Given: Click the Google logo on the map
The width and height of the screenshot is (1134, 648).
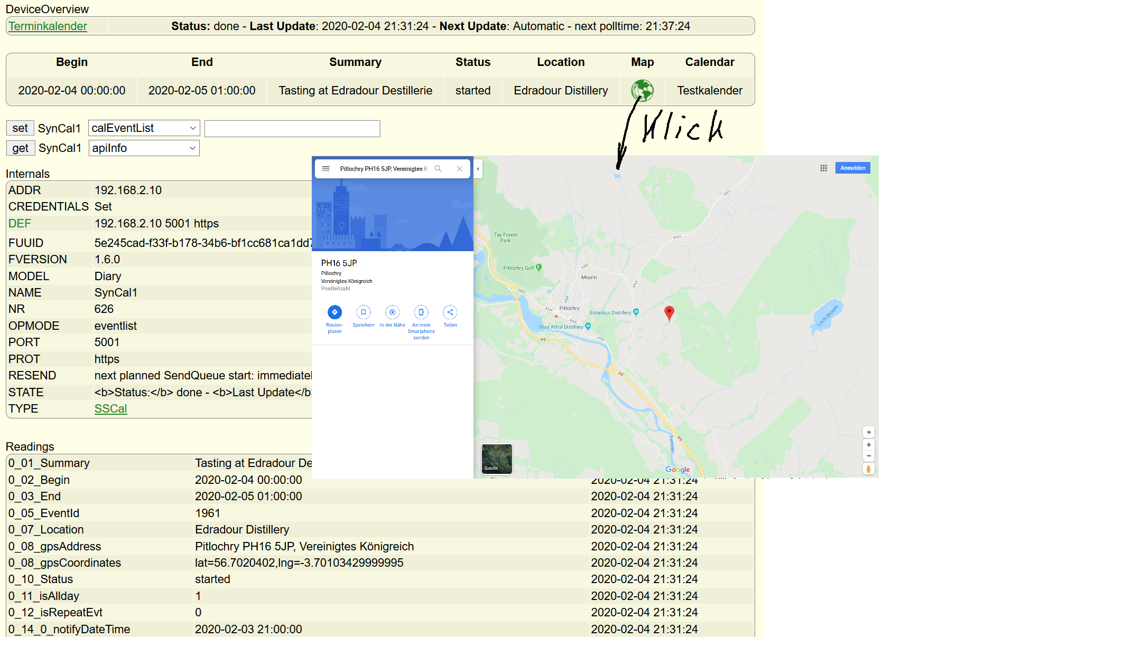Looking at the screenshot, I should (677, 470).
